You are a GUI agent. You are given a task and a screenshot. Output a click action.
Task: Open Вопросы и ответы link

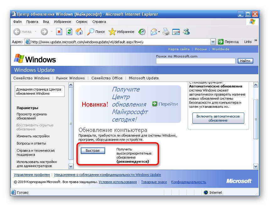pos(31,143)
